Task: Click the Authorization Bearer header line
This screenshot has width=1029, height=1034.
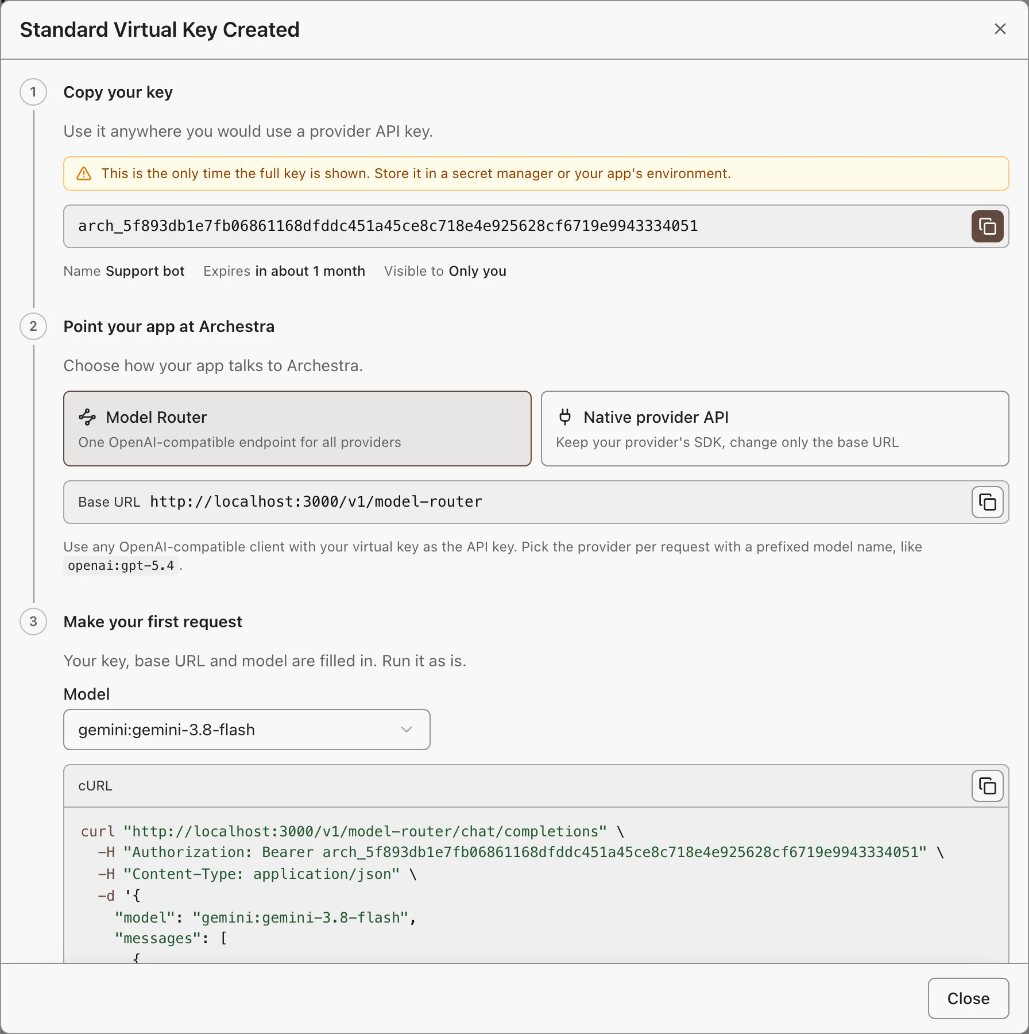Action: (x=521, y=852)
